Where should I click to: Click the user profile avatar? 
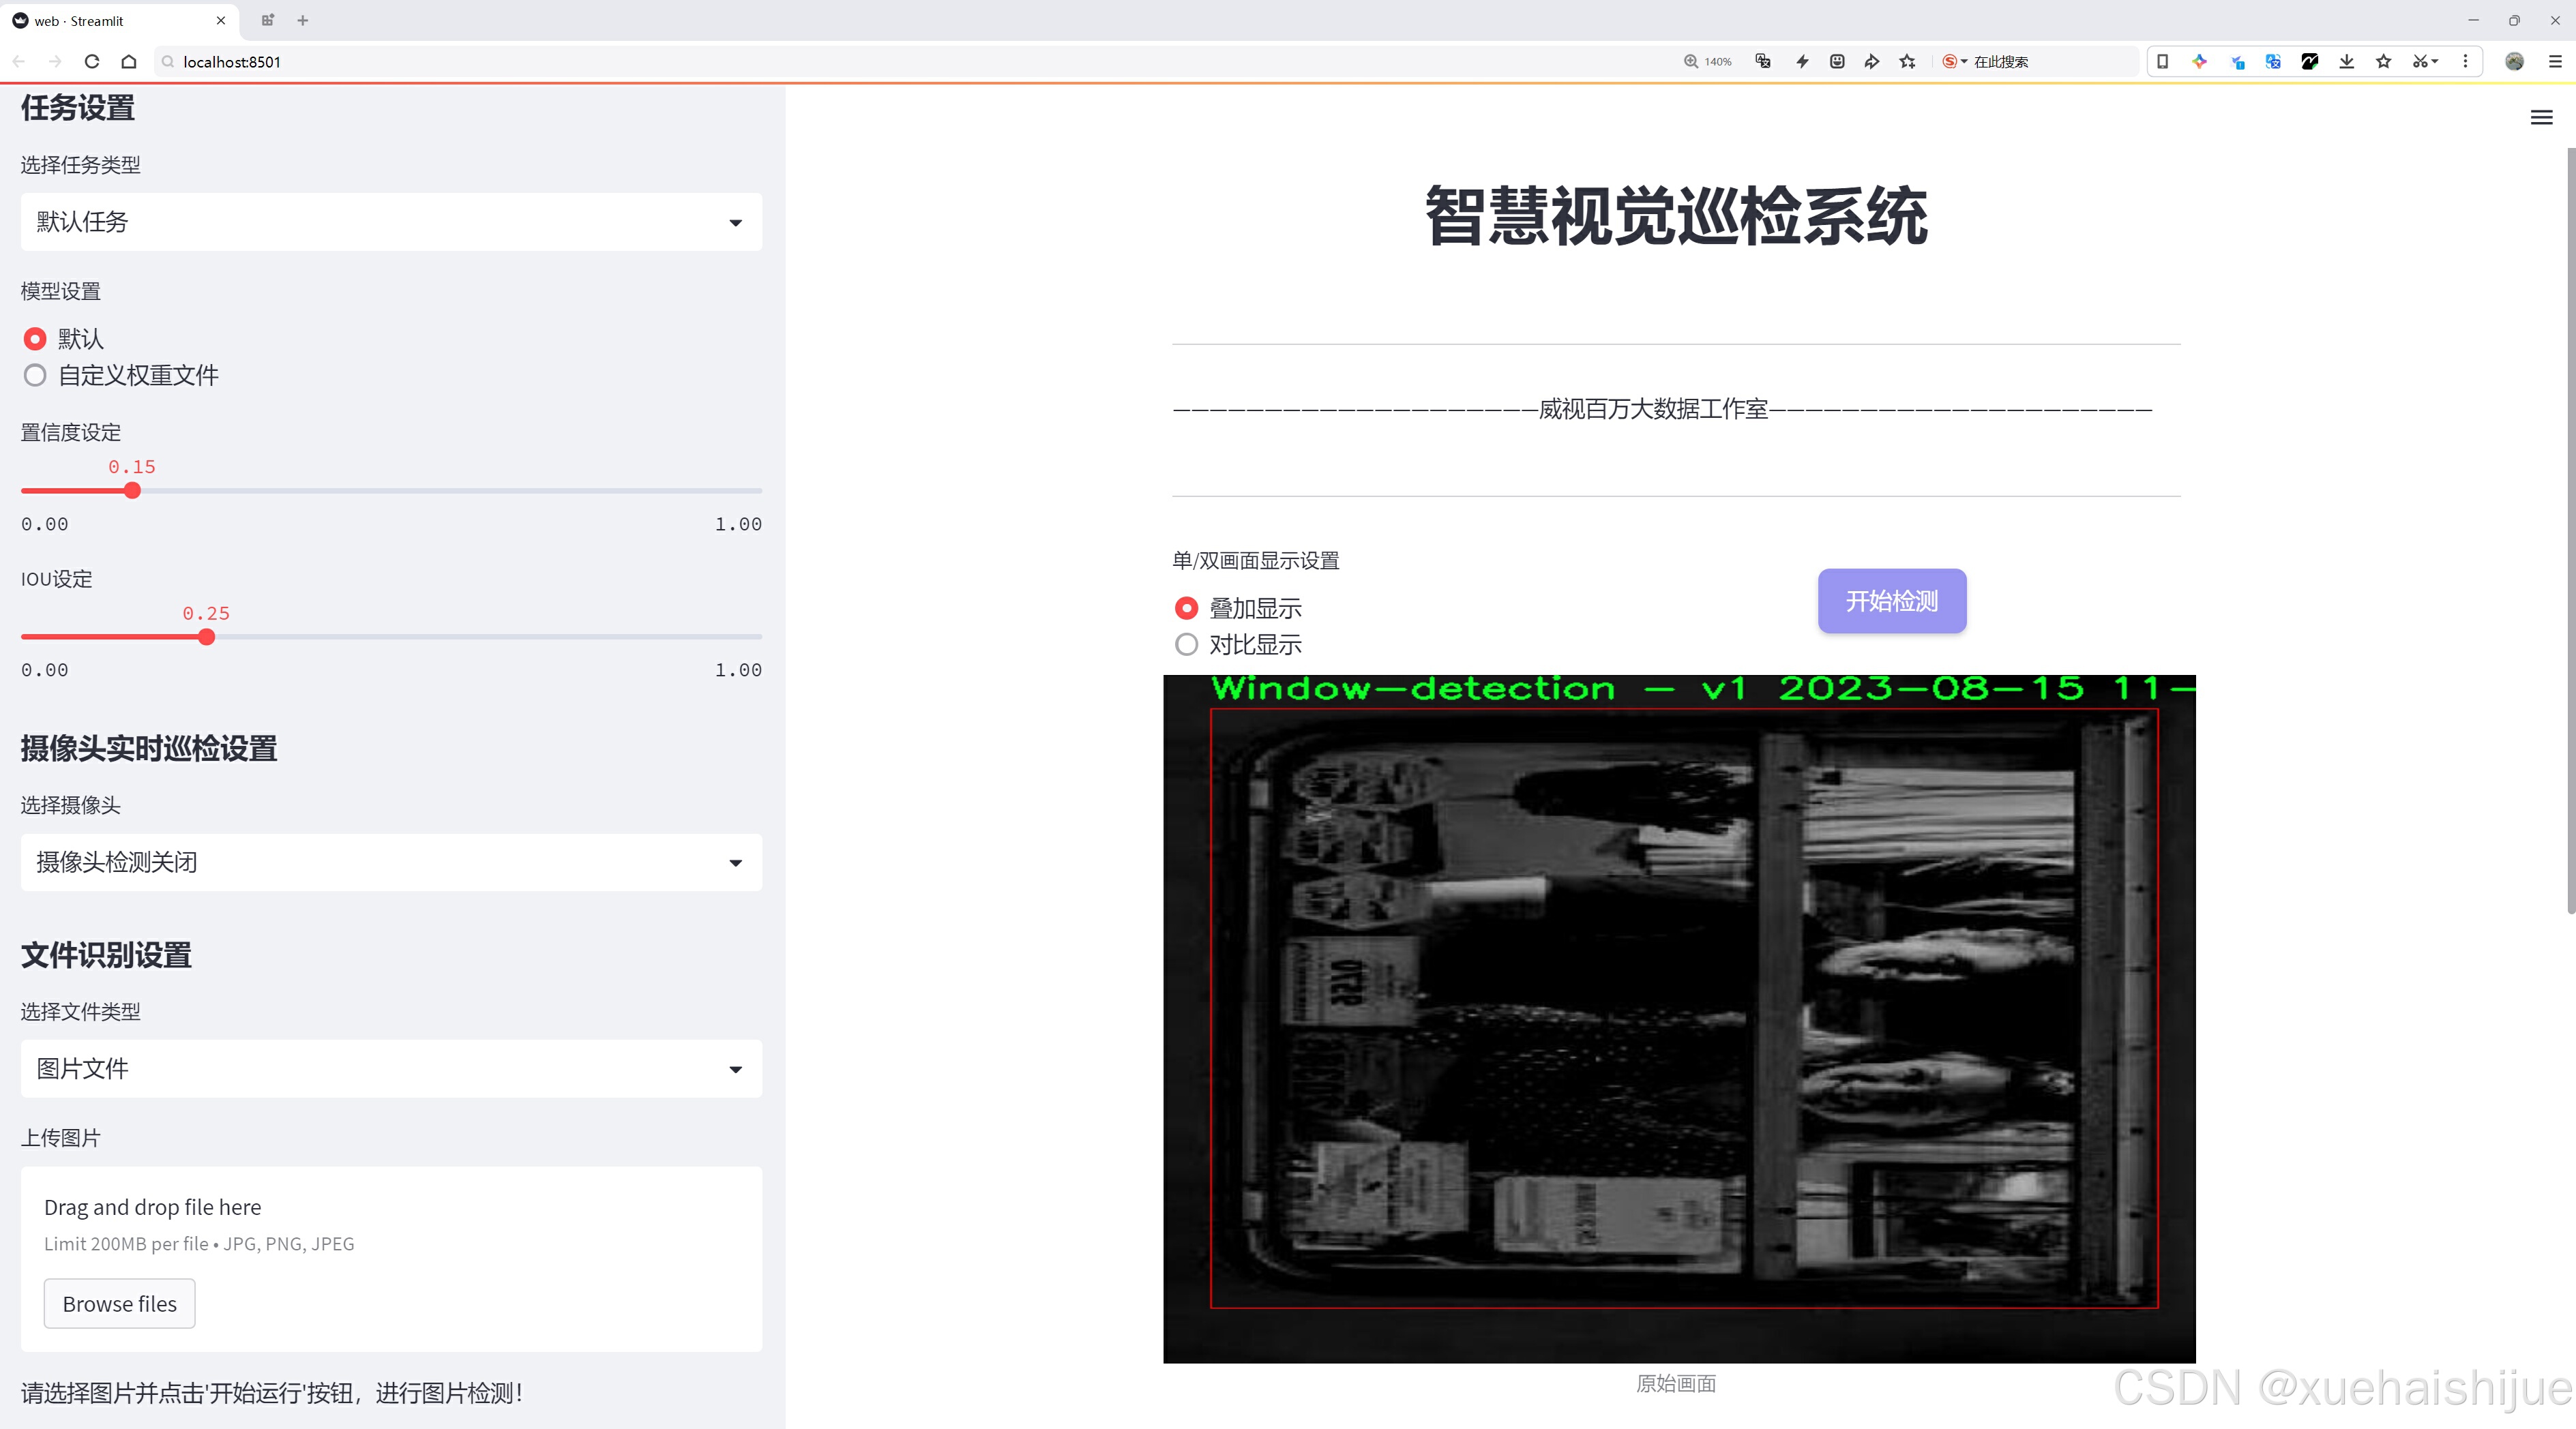2514,62
